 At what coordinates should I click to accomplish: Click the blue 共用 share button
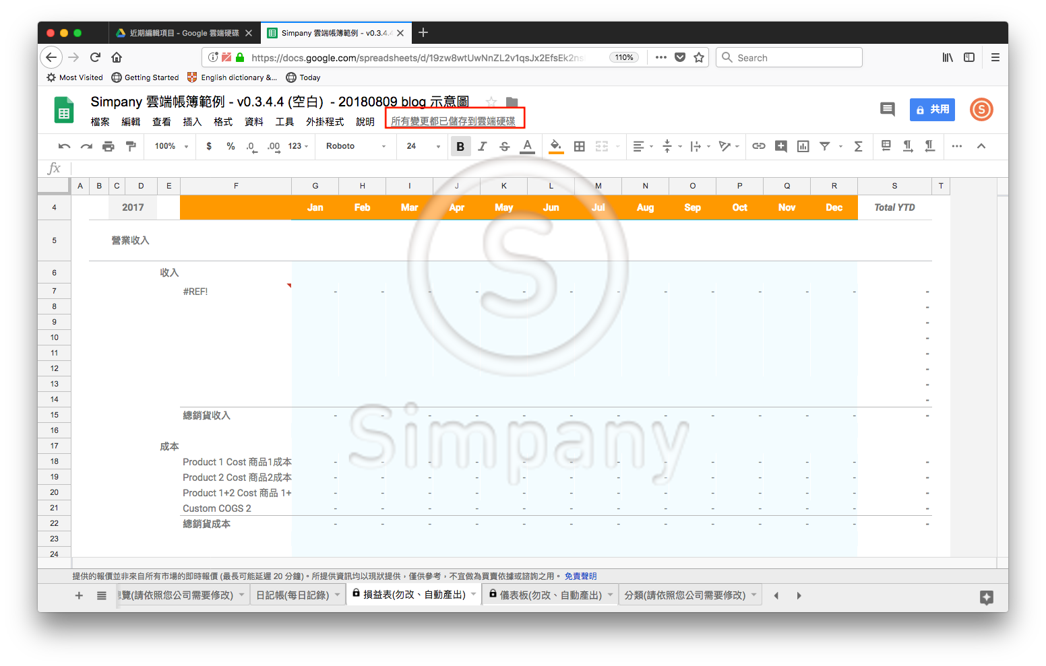point(932,109)
